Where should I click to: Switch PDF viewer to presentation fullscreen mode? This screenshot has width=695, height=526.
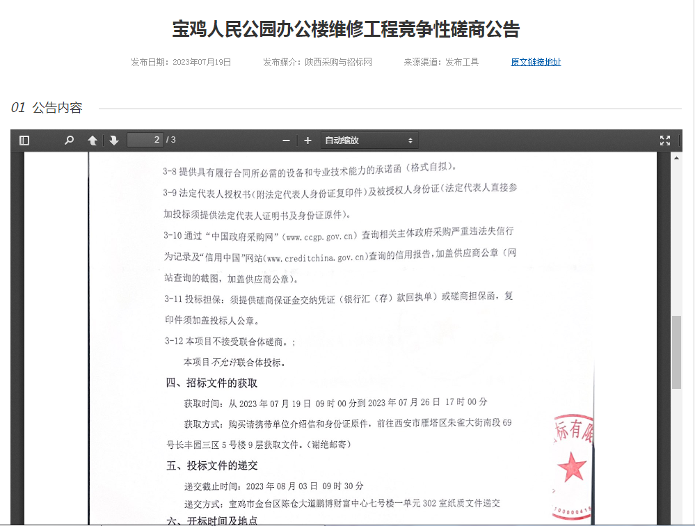665,141
